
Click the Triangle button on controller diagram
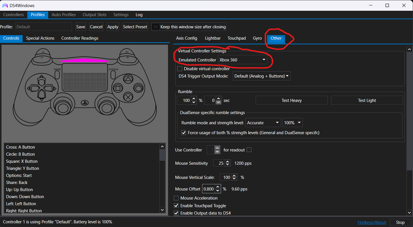coord(128,80)
